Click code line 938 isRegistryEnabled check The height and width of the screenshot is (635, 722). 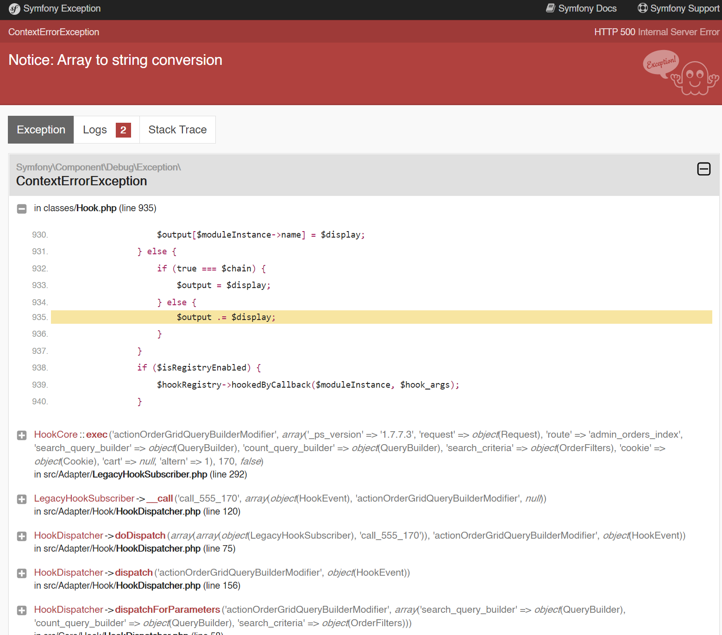(x=199, y=368)
